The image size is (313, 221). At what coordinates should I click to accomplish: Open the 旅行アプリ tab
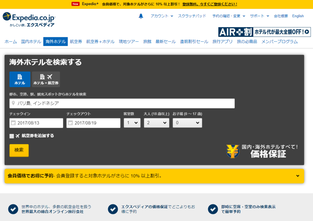pos(223,42)
